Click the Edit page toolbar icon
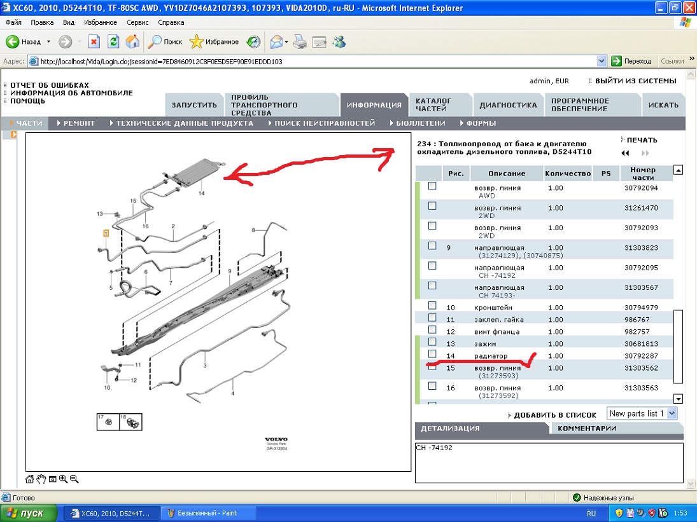Image resolution: width=697 pixels, height=522 pixels. click(x=319, y=42)
